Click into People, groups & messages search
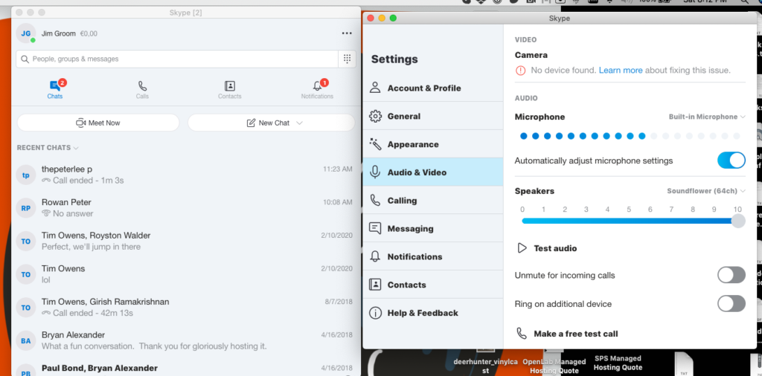Viewport: 762px width, 376px height. point(177,59)
